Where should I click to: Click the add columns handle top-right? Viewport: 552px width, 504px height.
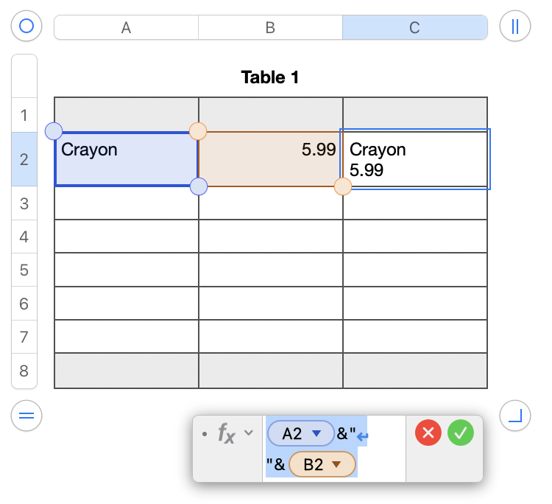pyautogui.click(x=514, y=27)
